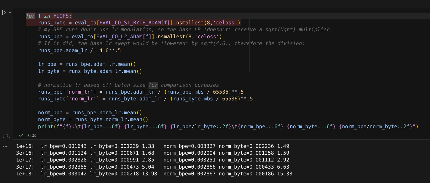Click the final ratio 15.38 in the output
This screenshot has width=430, height=183.
285,174
